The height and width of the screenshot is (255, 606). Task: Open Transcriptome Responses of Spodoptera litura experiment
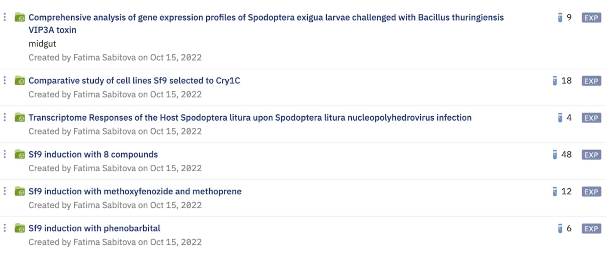250,118
